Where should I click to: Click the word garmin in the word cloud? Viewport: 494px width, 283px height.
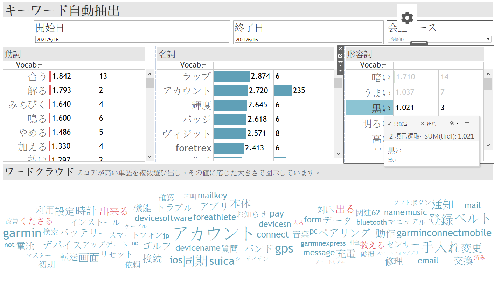[x=22, y=233]
